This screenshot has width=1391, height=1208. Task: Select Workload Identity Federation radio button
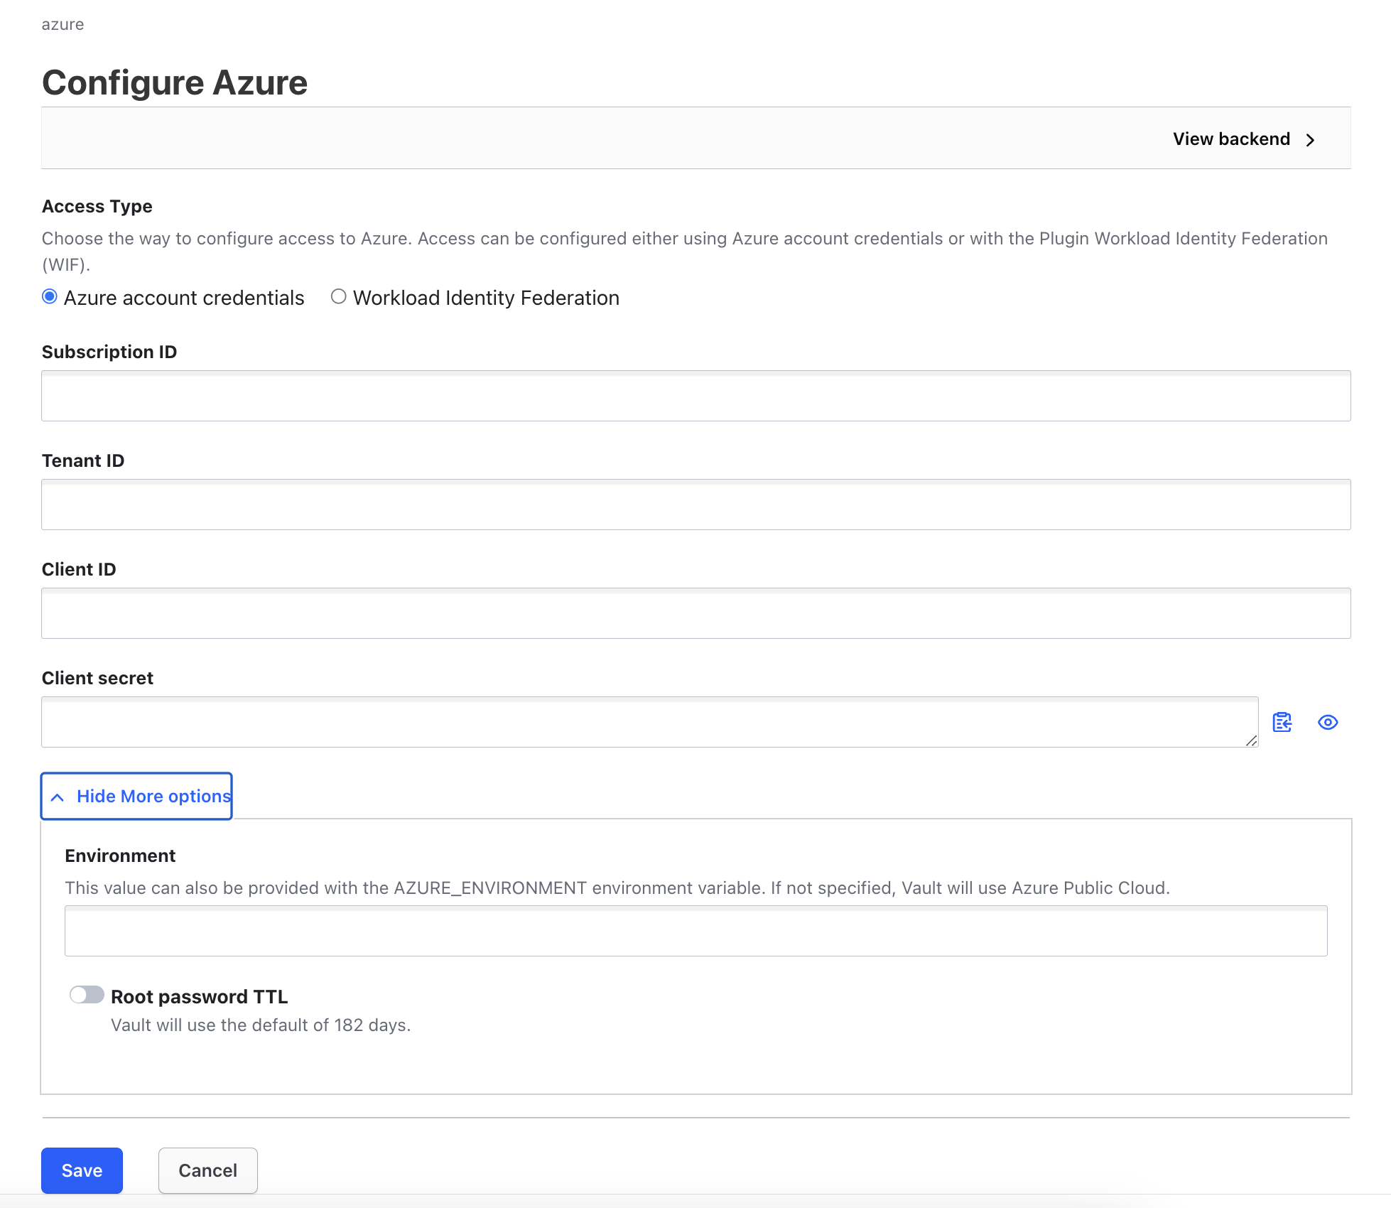point(337,298)
